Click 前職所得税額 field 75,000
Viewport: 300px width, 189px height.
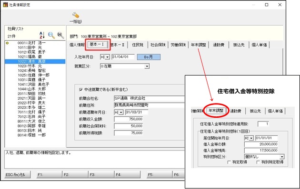pos(128,133)
